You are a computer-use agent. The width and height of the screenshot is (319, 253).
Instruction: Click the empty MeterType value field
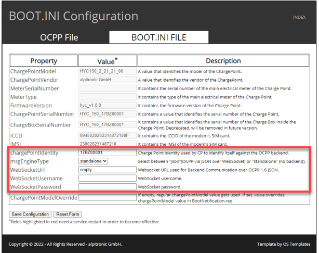108,97
